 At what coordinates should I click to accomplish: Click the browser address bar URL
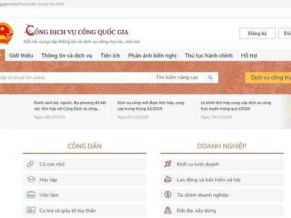click(32, 4)
